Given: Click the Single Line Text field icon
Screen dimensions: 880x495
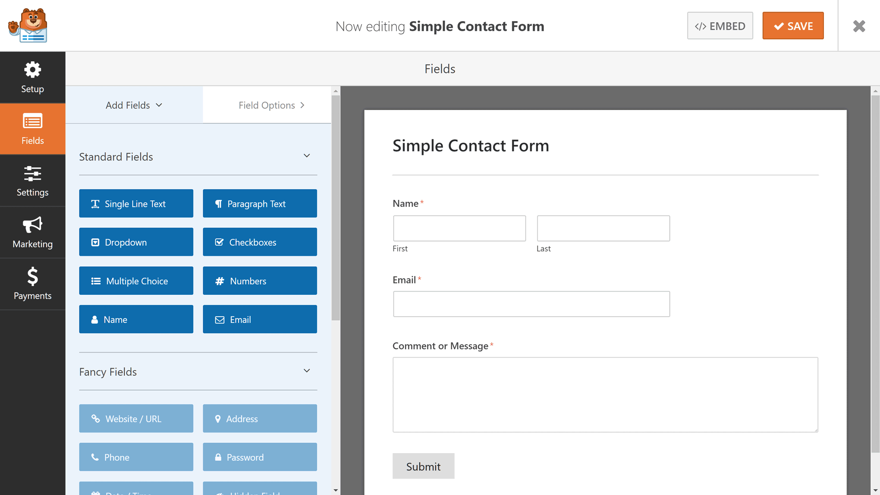Looking at the screenshot, I should coord(95,203).
